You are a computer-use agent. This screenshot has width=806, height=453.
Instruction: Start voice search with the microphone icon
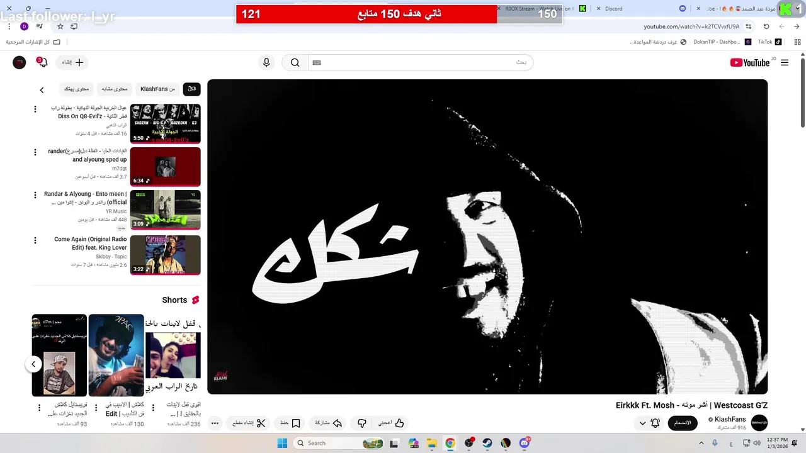tap(266, 62)
